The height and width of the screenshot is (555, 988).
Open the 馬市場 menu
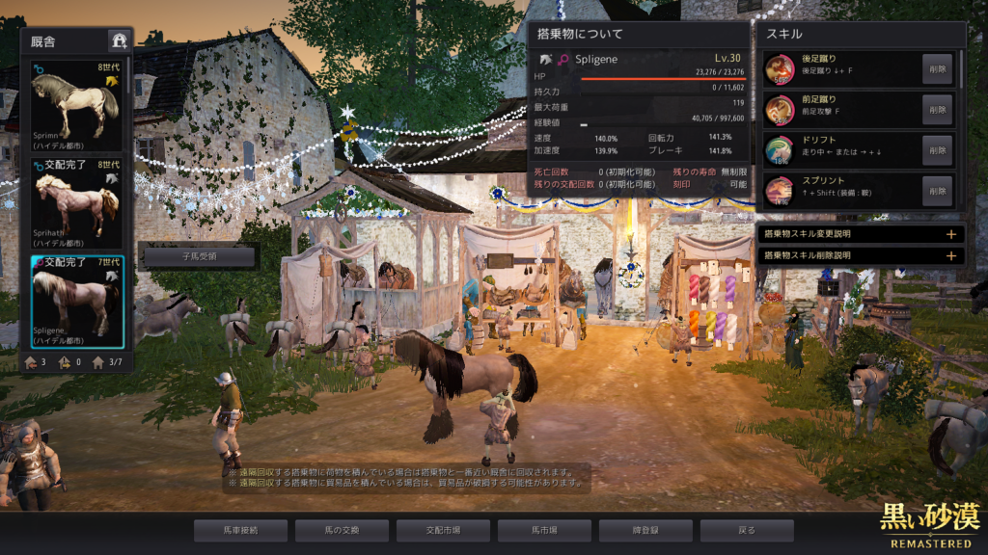click(544, 530)
